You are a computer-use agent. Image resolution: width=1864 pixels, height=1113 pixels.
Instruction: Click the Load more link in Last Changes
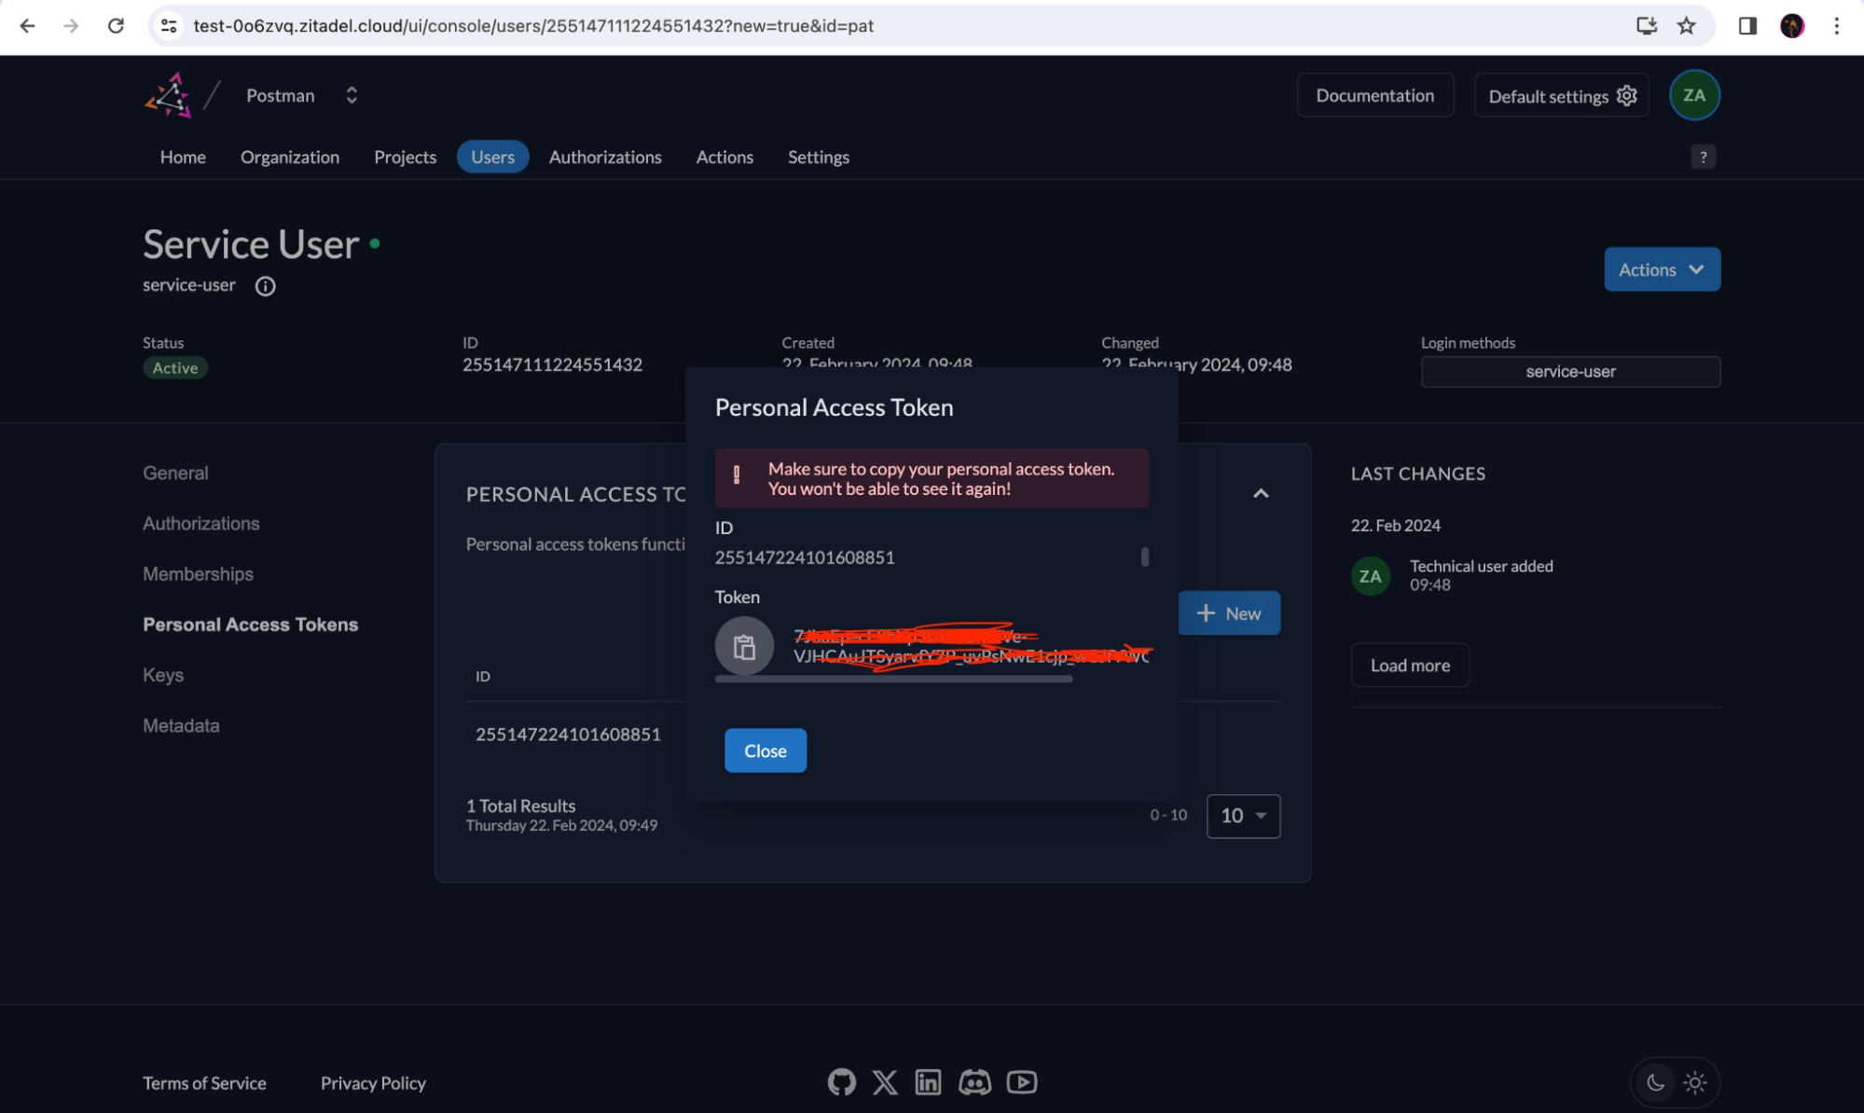pyautogui.click(x=1410, y=664)
